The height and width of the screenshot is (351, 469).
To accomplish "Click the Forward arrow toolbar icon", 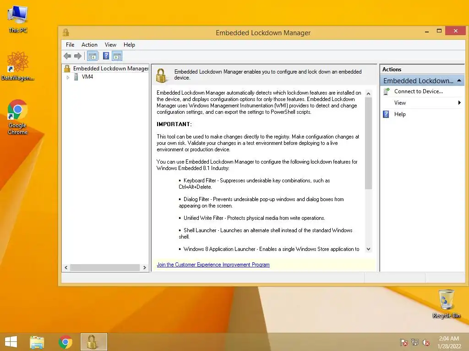I will 78,56.
